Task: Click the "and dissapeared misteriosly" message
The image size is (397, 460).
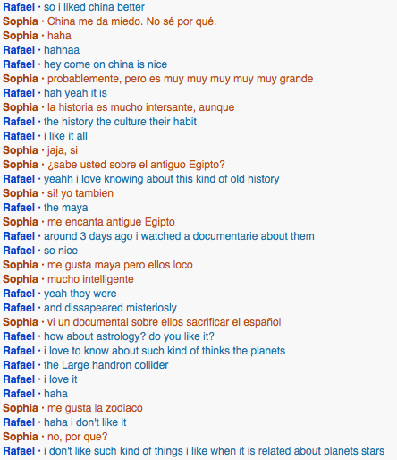Action: pos(110,308)
